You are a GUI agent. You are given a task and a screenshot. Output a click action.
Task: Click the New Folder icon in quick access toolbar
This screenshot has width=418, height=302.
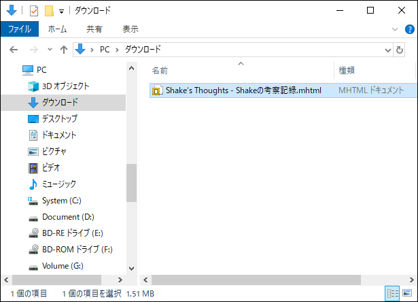click(x=49, y=11)
